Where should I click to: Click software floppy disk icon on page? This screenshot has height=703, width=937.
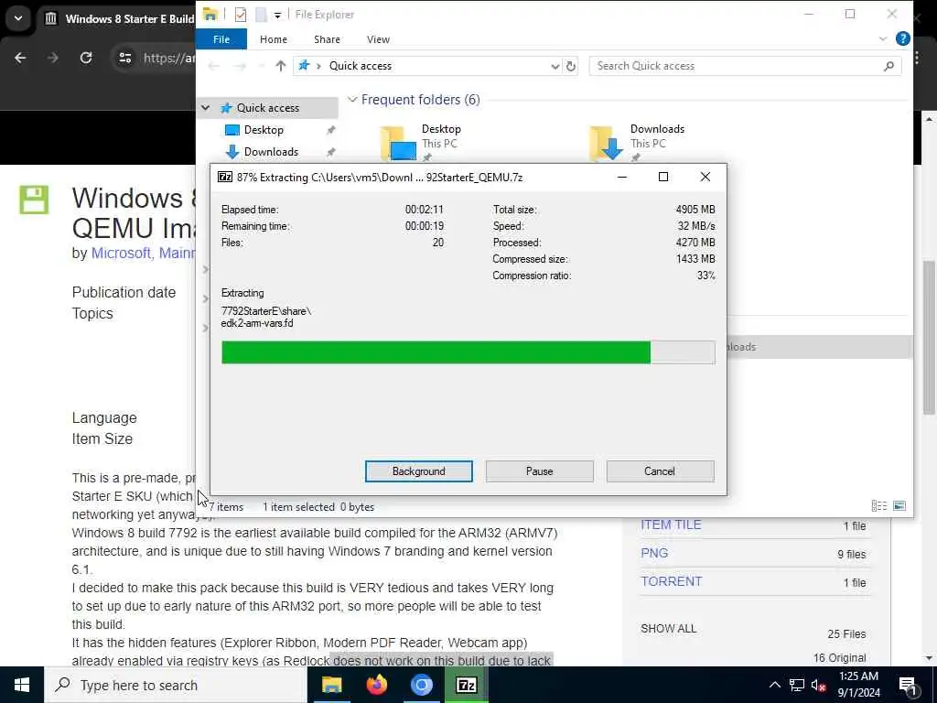pyautogui.click(x=34, y=200)
